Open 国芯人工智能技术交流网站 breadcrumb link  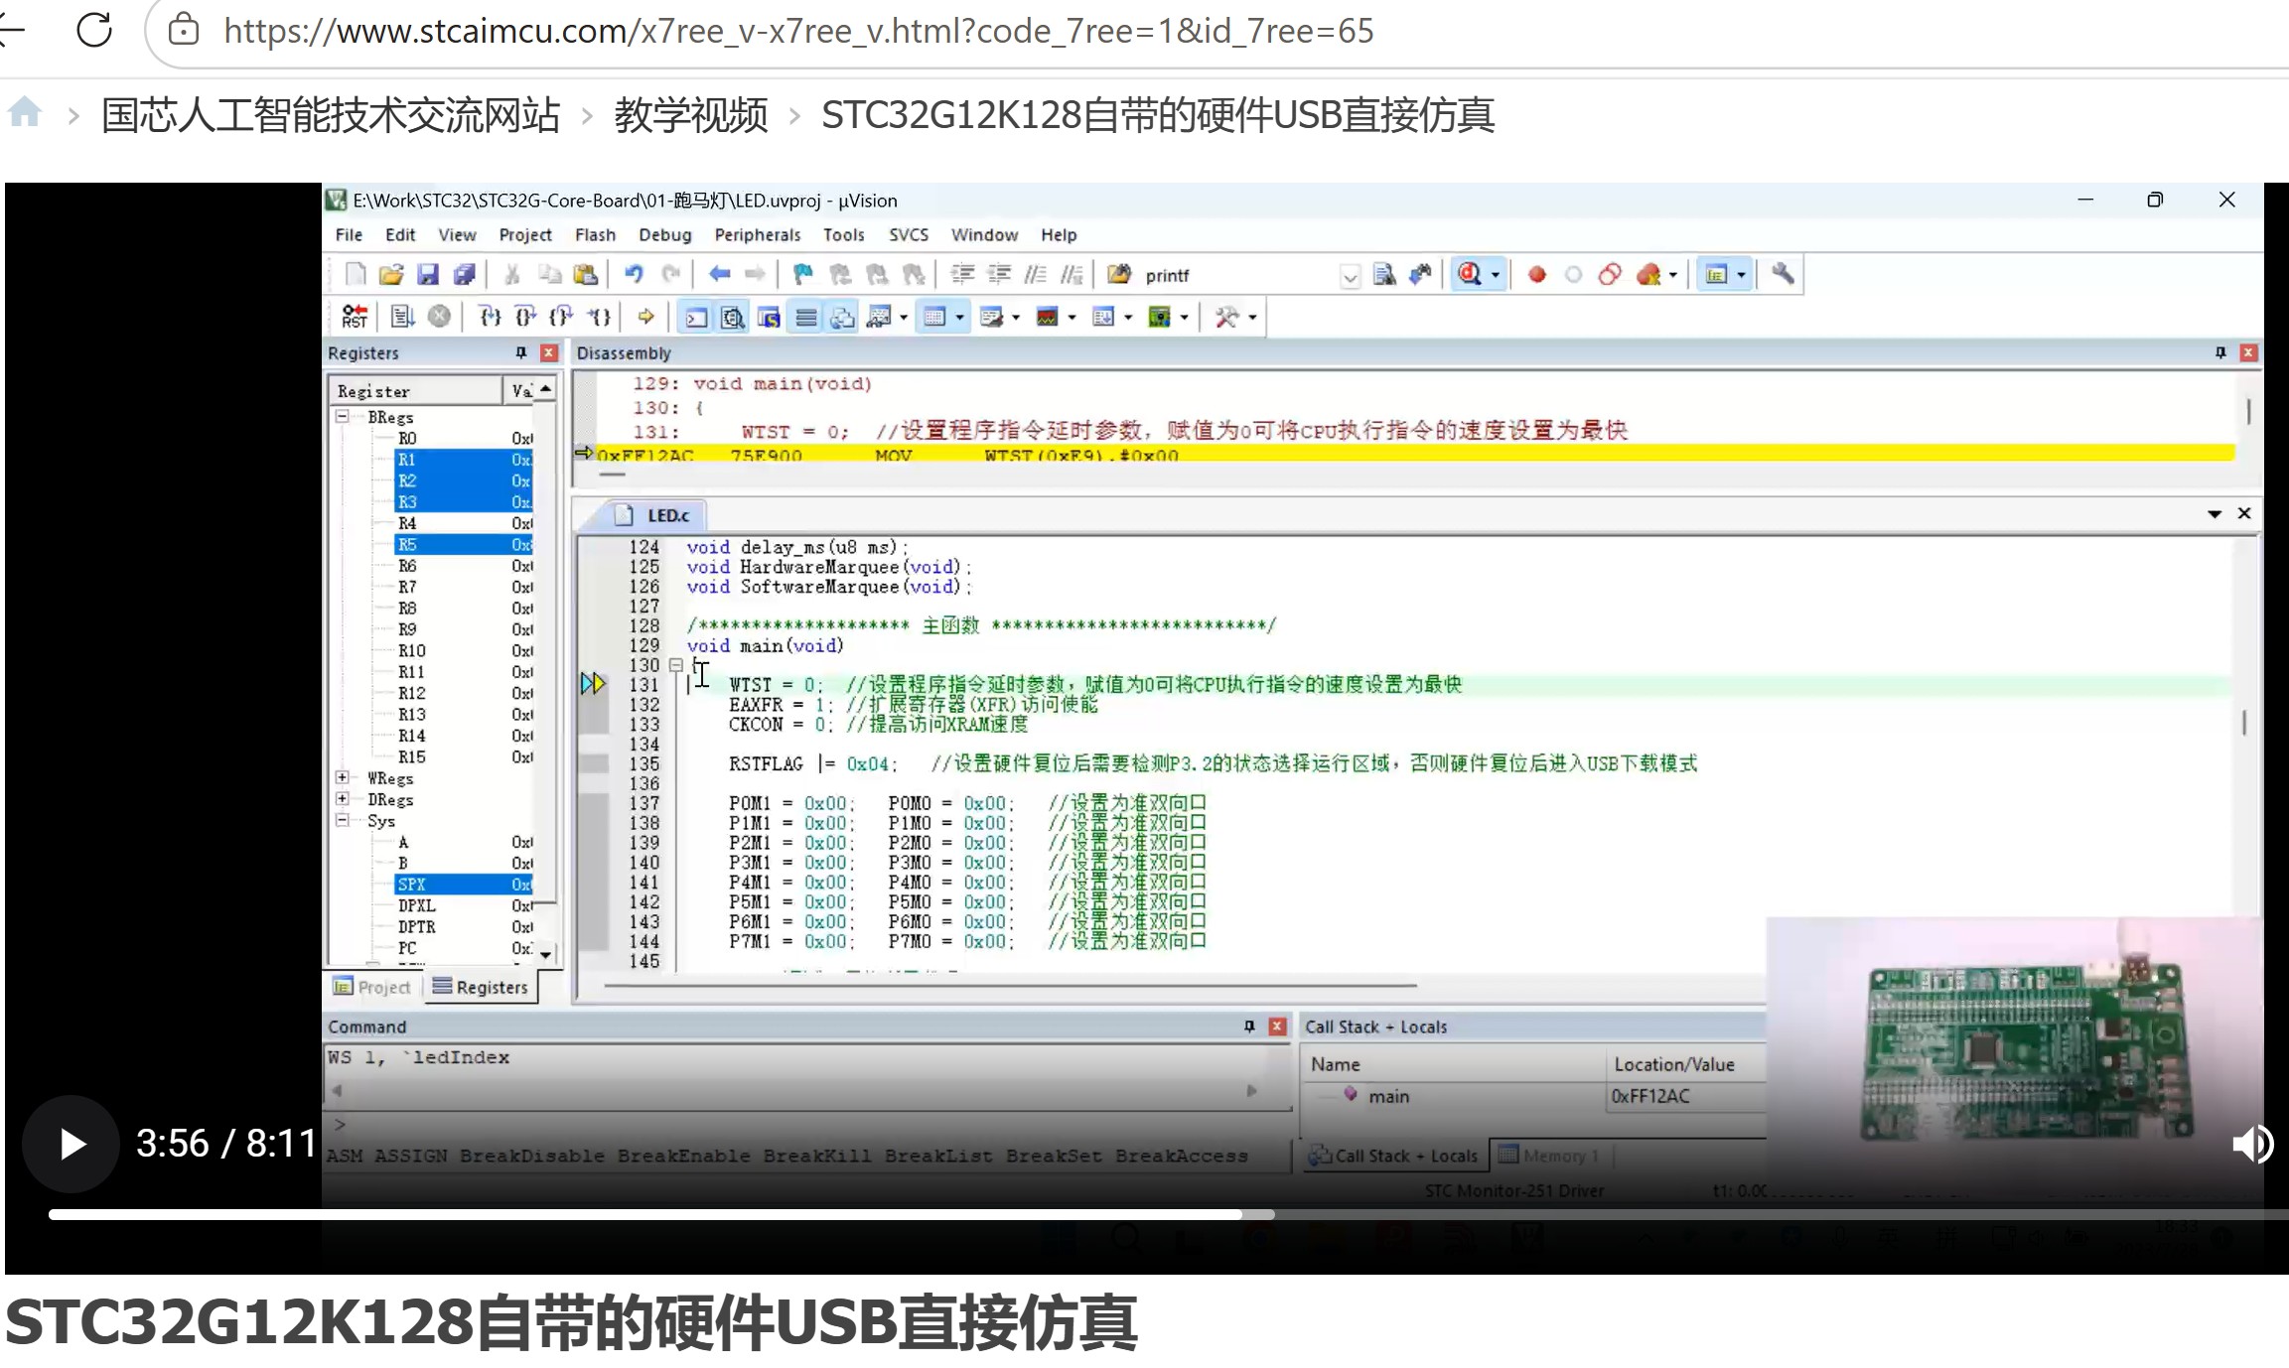(331, 115)
